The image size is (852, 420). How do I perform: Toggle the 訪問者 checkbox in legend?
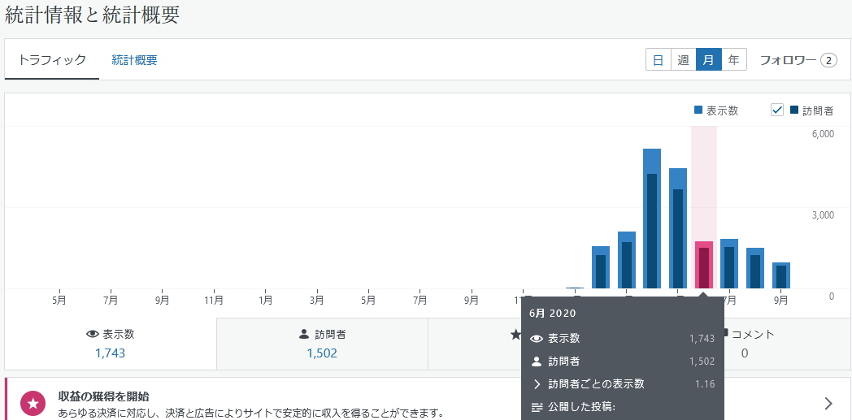tap(777, 110)
